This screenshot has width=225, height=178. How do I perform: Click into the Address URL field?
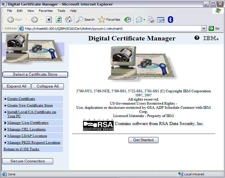click(x=112, y=28)
